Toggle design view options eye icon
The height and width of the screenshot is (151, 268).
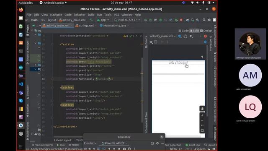coord(151,42)
